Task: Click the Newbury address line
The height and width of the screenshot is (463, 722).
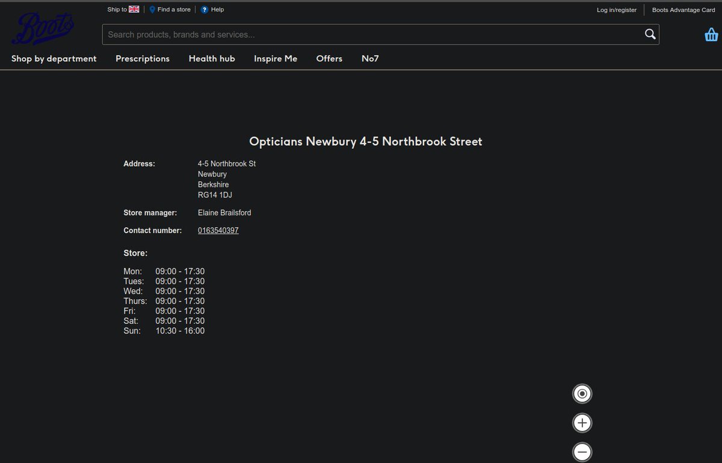Action: click(212, 174)
